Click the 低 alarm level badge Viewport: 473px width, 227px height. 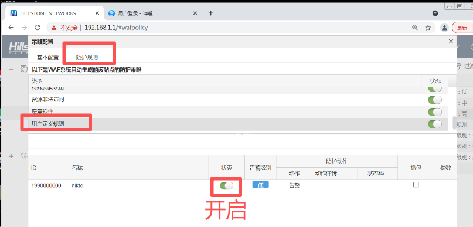click(261, 185)
